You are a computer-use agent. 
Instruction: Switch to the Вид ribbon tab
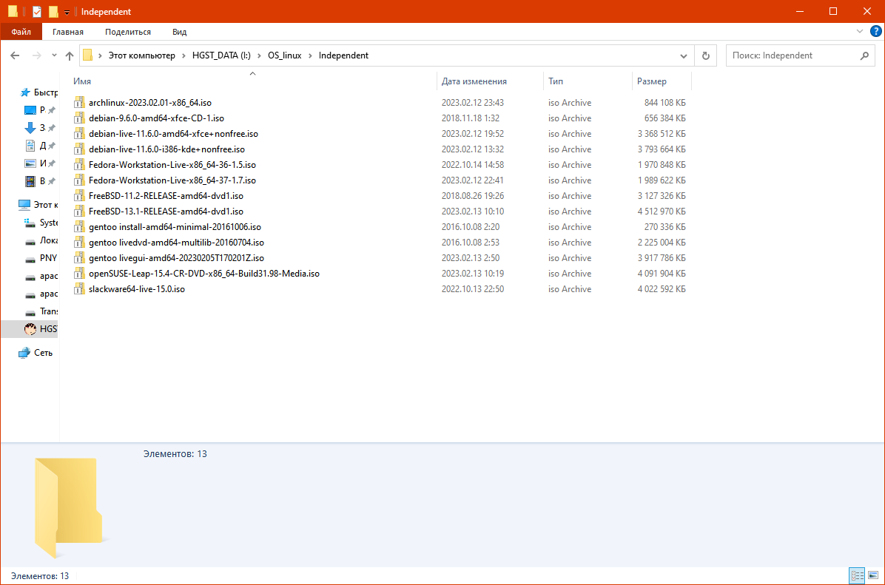tap(180, 32)
